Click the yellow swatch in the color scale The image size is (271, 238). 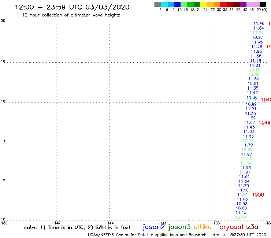[x=204, y=4]
